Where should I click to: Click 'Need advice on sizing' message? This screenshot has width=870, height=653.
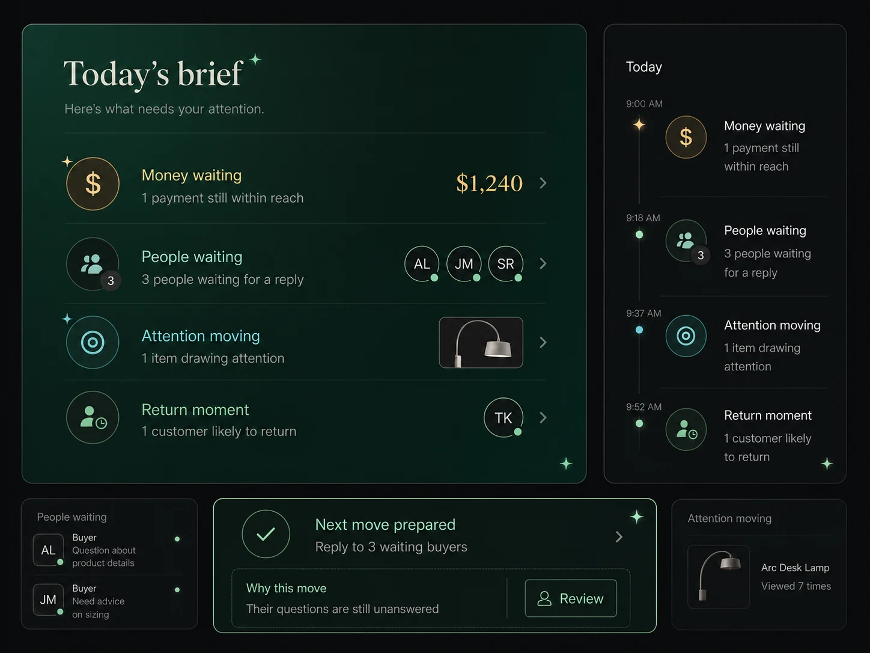99,608
